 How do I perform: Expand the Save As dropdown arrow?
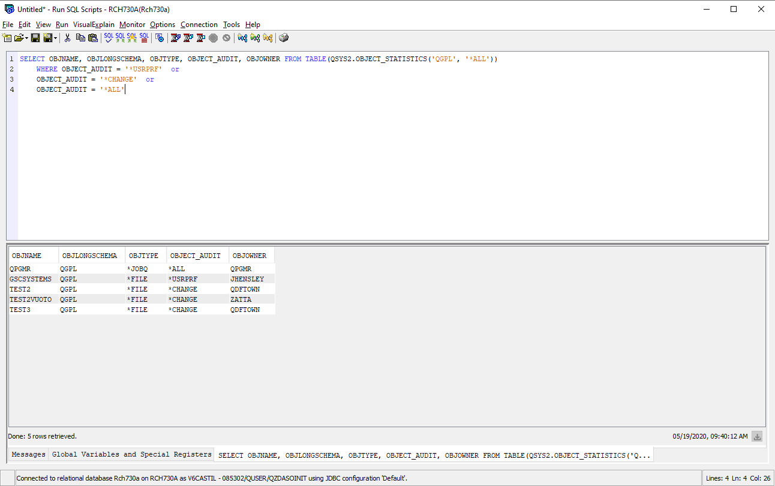(56, 38)
